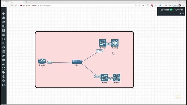Click the tag icon in sidebar
187x105 pixels.
(x=4, y=72)
